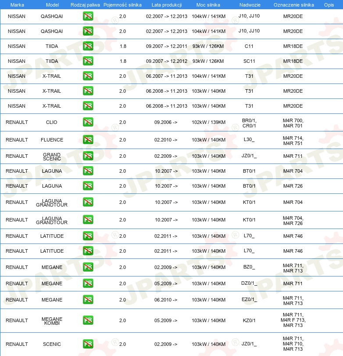Click the fuel icon in the LAGUNA GRANDTOUR row with only M4R 704
The image size is (343, 356).
(88, 202)
